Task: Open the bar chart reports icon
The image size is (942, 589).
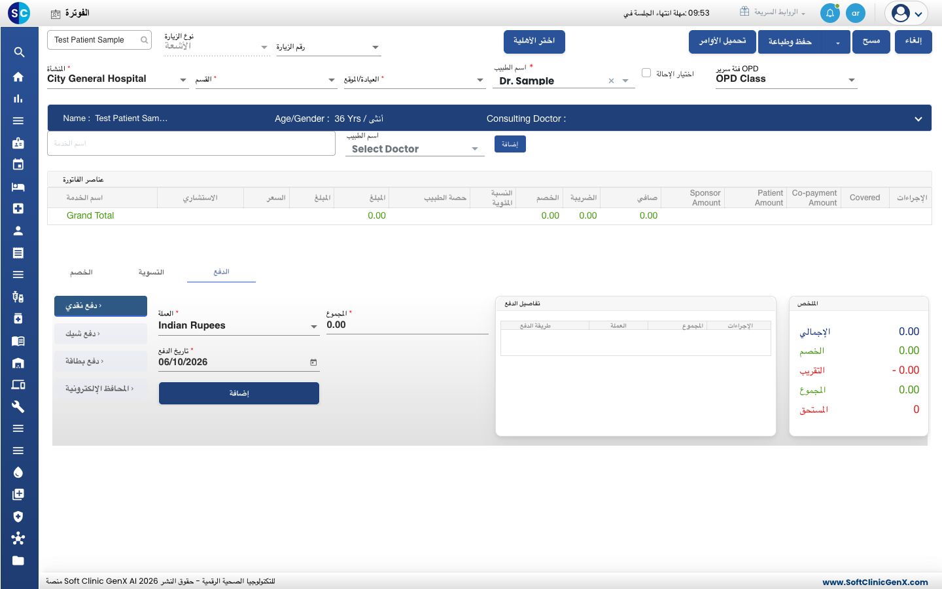Action: coord(18,99)
